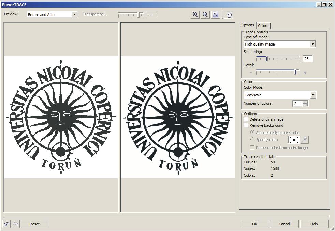Click the Curves count value 59
335x231 pixels.
coord(273,162)
